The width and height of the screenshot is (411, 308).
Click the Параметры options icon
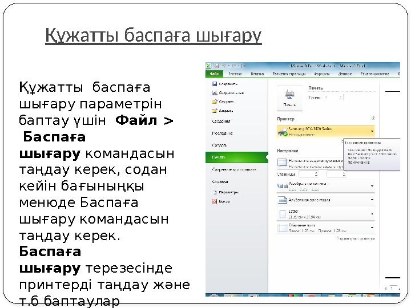pyautogui.click(x=215, y=193)
